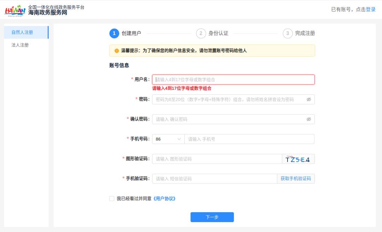This screenshot has width=382, height=232.
Task: Check the user agreement consent checkbox
Action: click(x=112, y=199)
